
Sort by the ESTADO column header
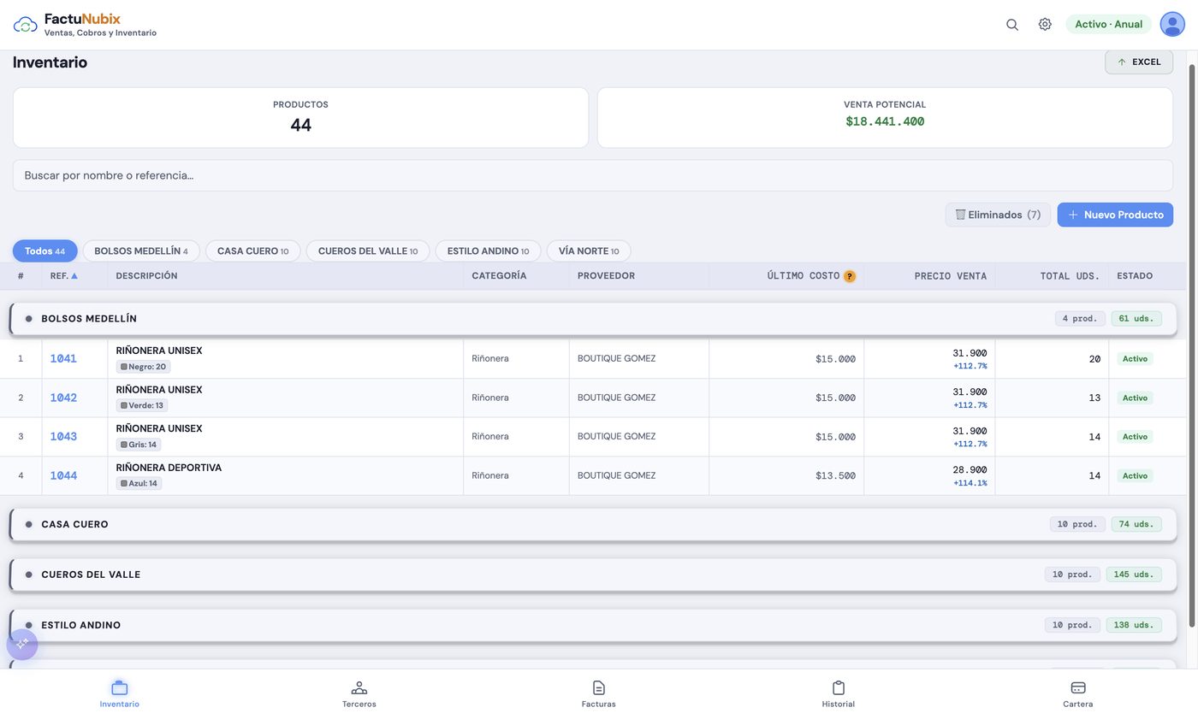pyautogui.click(x=1135, y=276)
